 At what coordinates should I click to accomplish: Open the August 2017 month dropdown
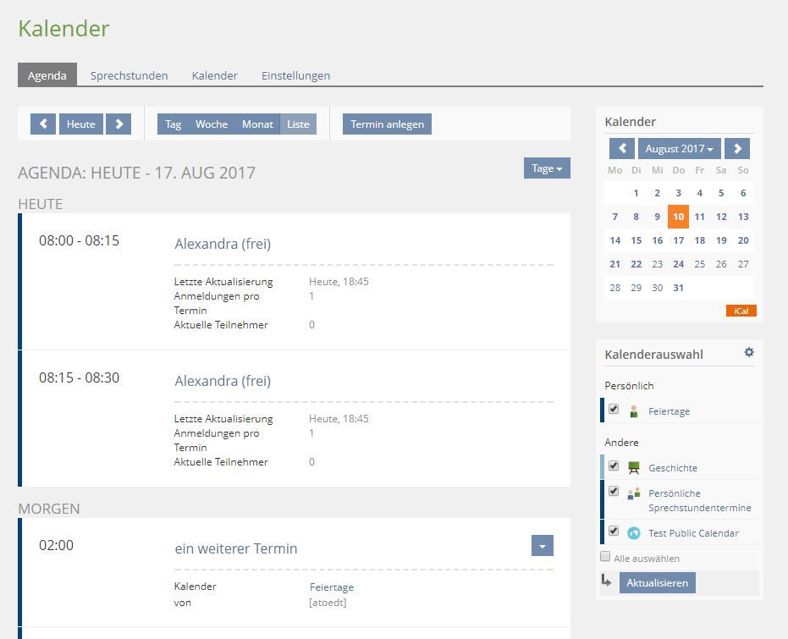(x=680, y=149)
